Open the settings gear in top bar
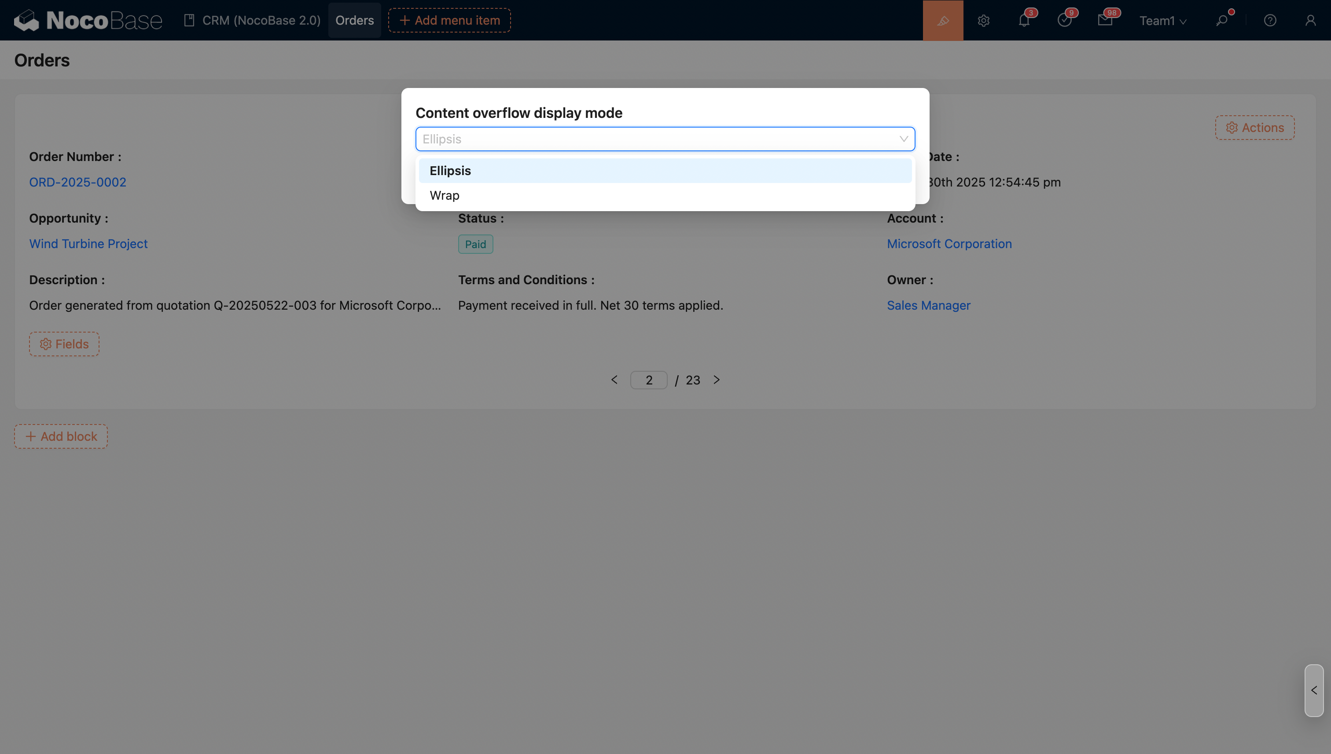Image resolution: width=1331 pixels, height=754 pixels. point(983,20)
